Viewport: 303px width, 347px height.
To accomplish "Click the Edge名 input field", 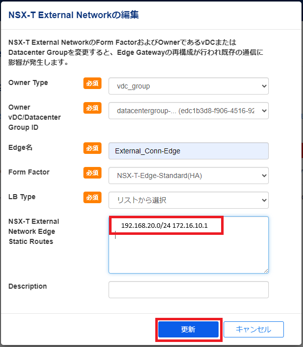I will pos(188,151).
